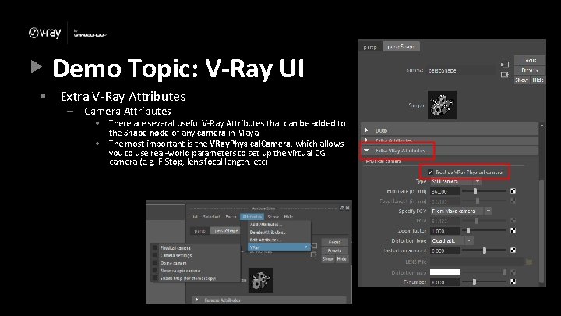The height and width of the screenshot is (316, 561).
Task: Enable Treat as VRay Physical camera checkbox
Action: point(430,172)
